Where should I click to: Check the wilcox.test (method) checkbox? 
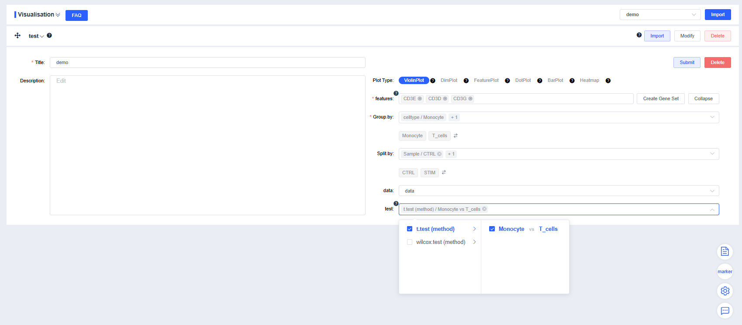[410, 242]
